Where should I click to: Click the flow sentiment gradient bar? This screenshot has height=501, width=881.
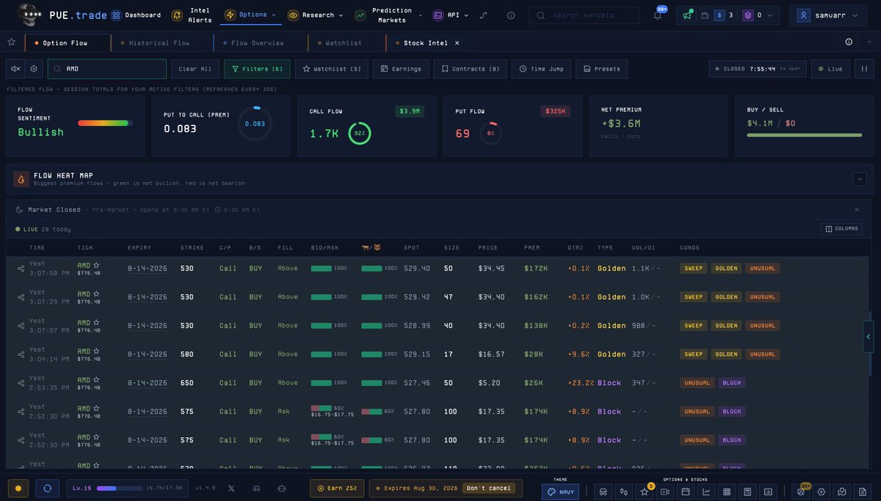(105, 123)
